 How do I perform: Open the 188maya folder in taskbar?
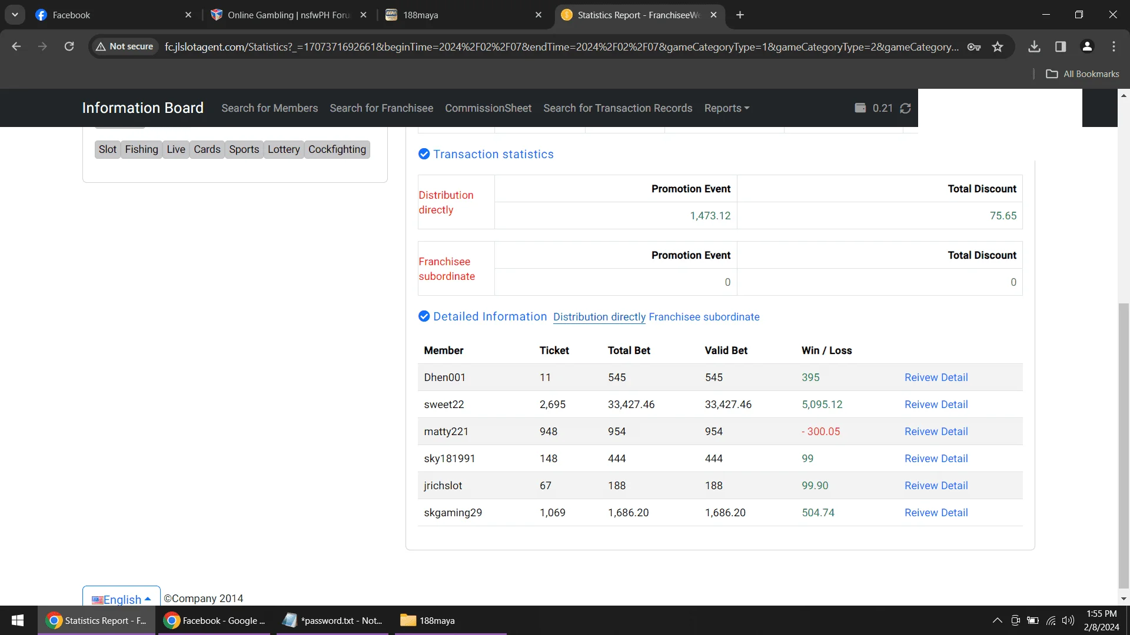(450, 620)
